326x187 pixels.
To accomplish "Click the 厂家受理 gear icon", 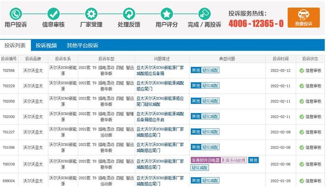I will [91, 13].
